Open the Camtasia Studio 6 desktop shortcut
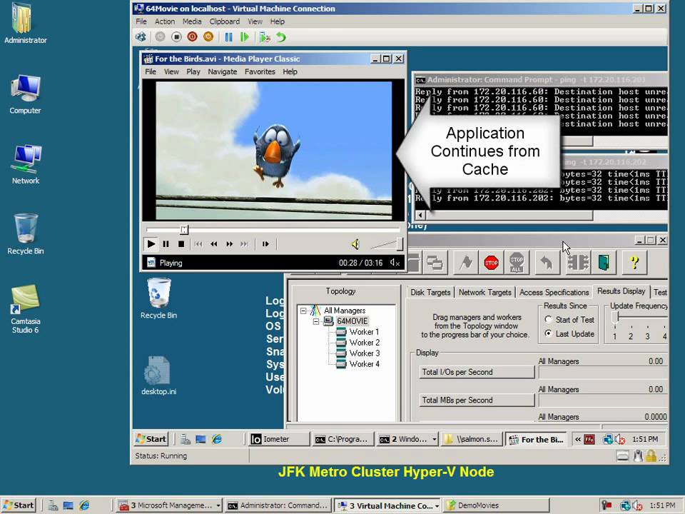The width and height of the screenshot is (685, 514). pyautogui.click(x=26, y=308)
